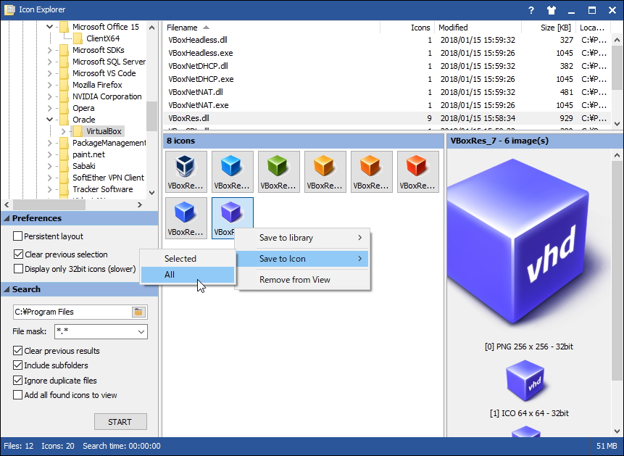Click the Opera folder icon

point(64,108)
